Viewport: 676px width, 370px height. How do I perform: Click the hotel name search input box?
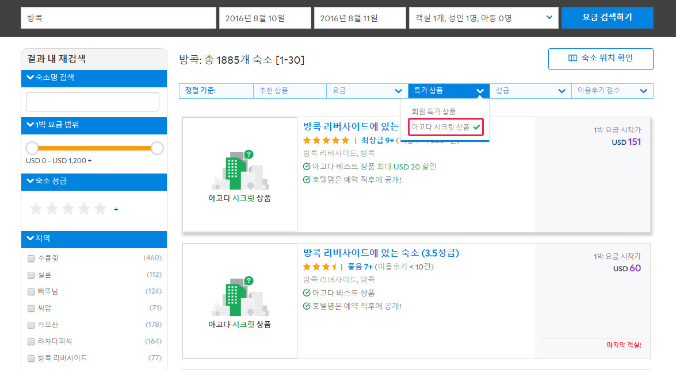click(93, 102)
